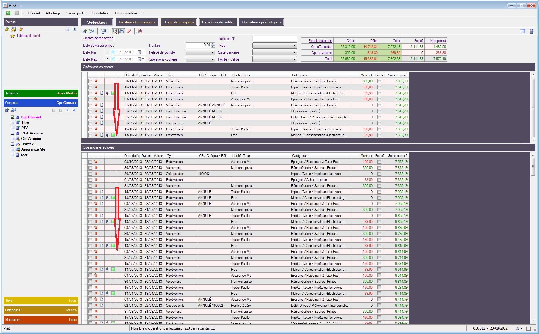The height and width of the screenshot is (334, 539).
Task: Click the green back navigation arrow
Action: [8, 13]
